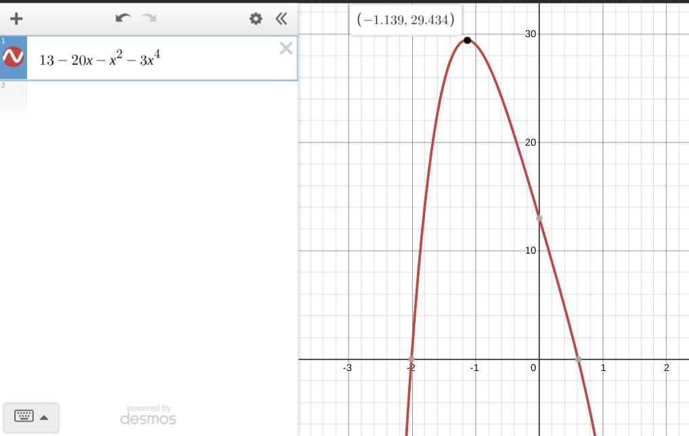Click the x-axis label -3
The height and width of the screenshot is (436, 689).
coord(347,368)
